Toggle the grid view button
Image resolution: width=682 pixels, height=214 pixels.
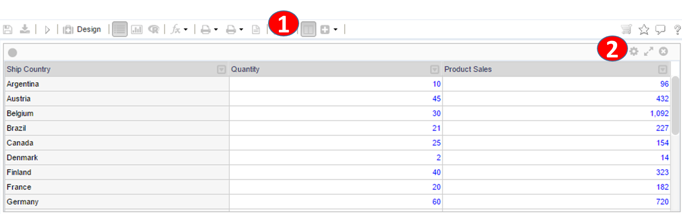119,30
